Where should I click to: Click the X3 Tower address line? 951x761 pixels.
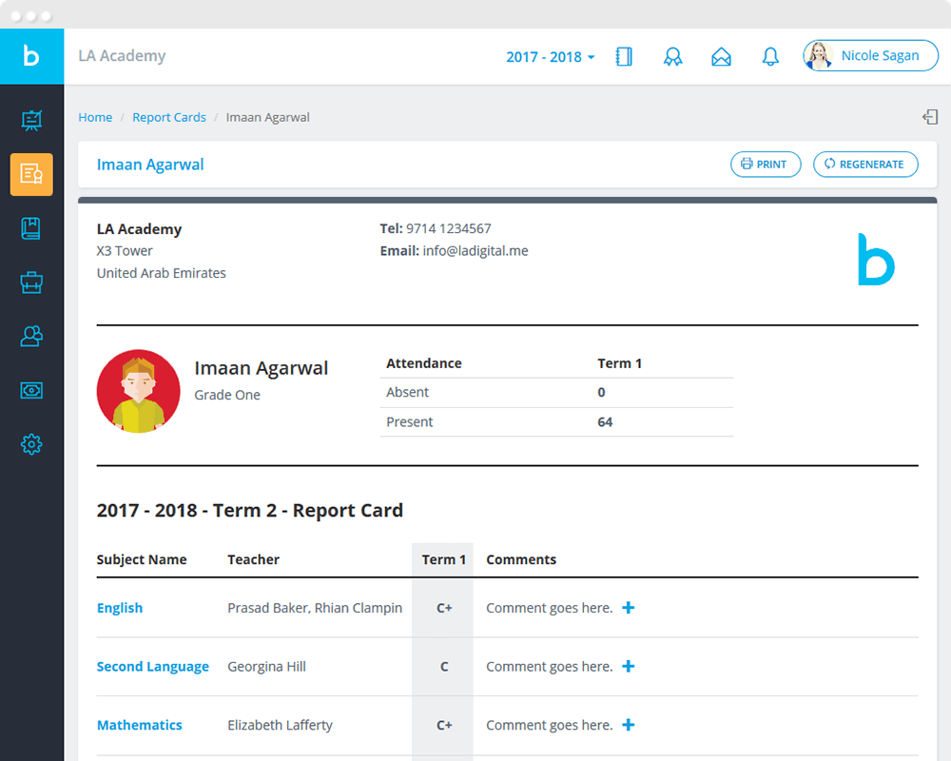pos(125,250)
